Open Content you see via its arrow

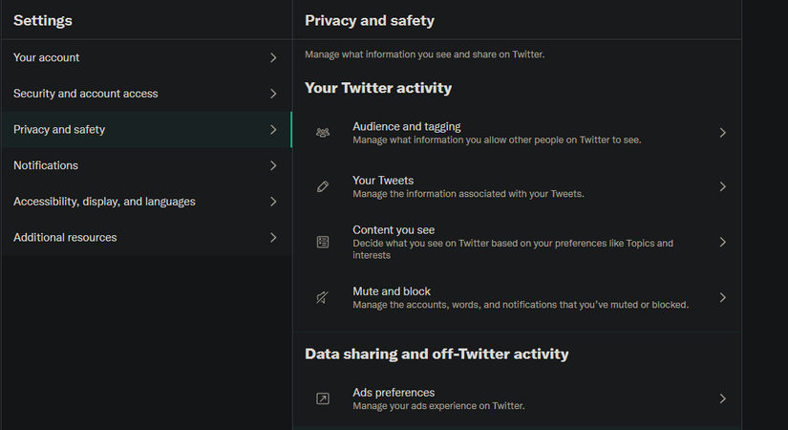(723, 242)
